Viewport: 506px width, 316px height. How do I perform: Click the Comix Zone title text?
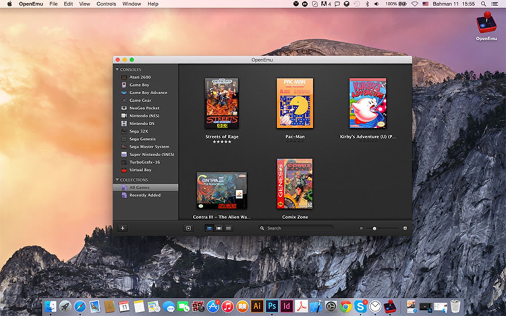pyautogui.click(x=295, y=217)
